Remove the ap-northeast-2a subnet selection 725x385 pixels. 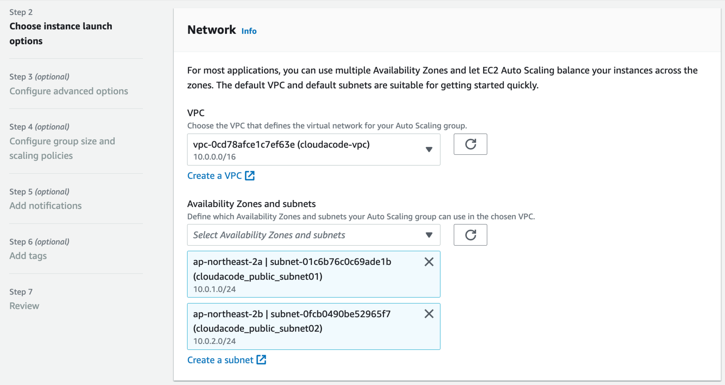(x=429, y=262)
